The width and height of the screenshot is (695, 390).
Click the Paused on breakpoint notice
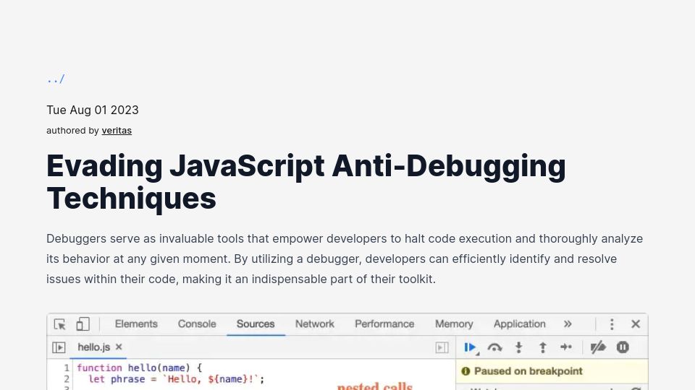click(552, 371)
